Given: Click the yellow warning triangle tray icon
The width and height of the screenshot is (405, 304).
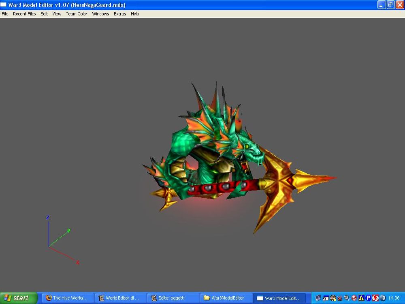Looking at the screenshot, I should 361,298.
